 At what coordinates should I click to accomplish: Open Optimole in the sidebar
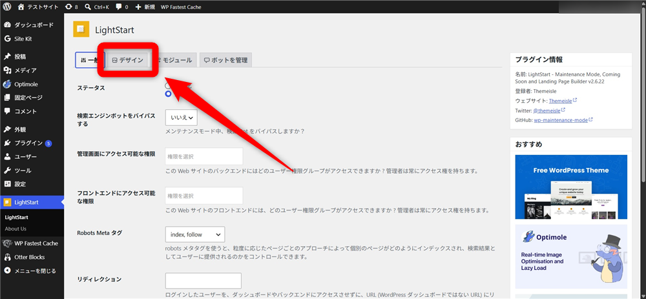click(32, 84)
